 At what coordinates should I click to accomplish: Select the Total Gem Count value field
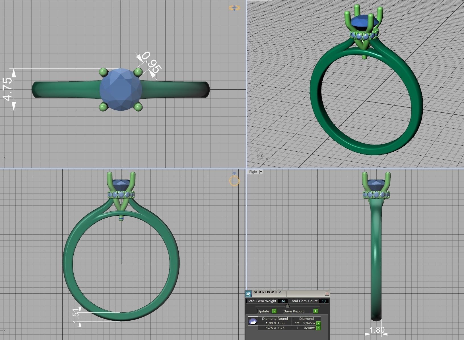click(324, 301)
